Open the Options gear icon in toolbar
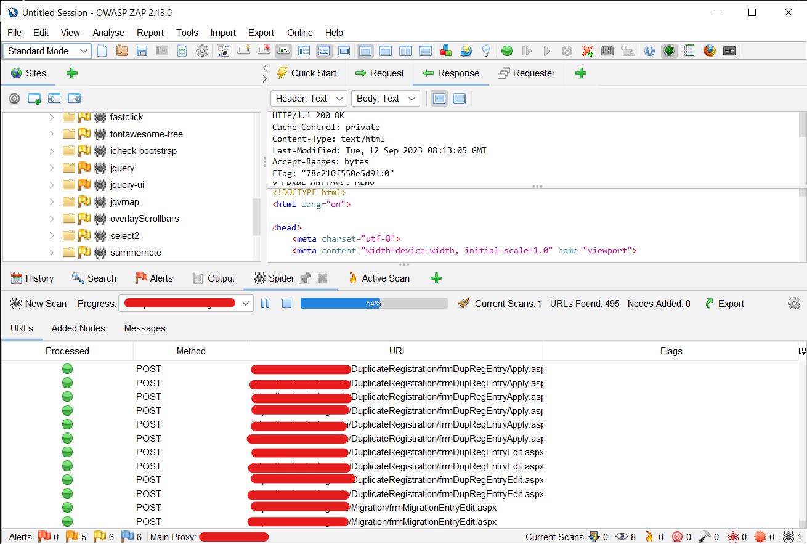This screenshot has height=544, width=807. (202, 51)
